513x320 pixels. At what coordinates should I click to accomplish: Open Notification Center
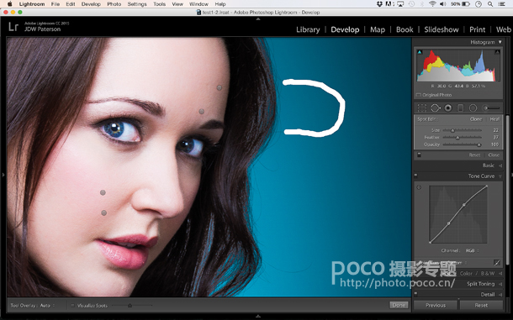(501, 4)
